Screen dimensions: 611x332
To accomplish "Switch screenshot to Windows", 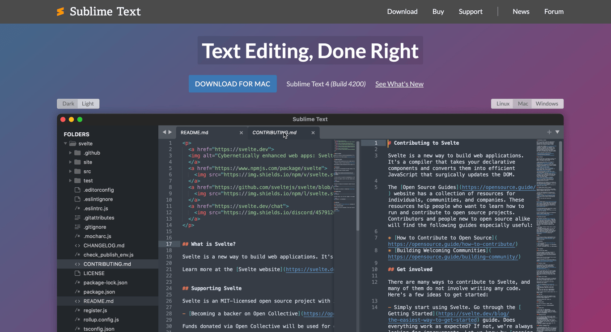I will [x=547, y=103].
